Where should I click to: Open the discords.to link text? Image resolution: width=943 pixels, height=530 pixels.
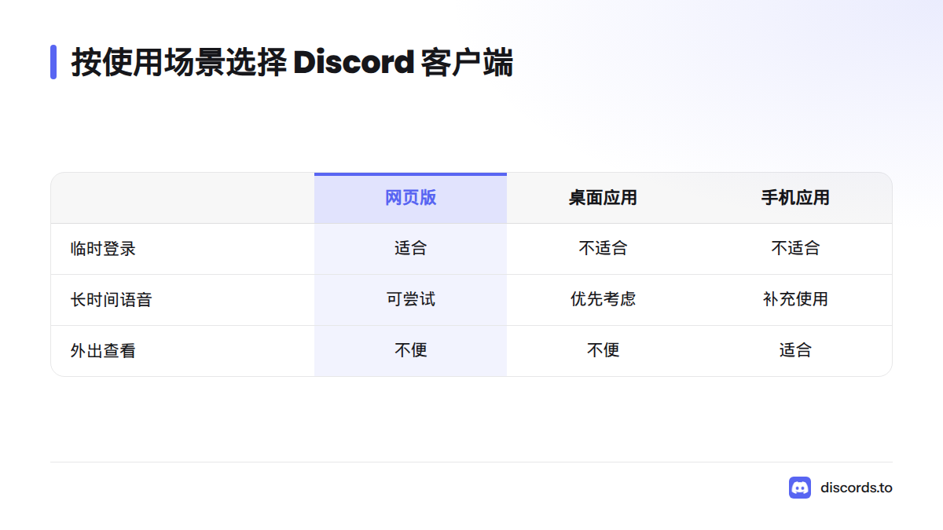[x=857, y=488]
